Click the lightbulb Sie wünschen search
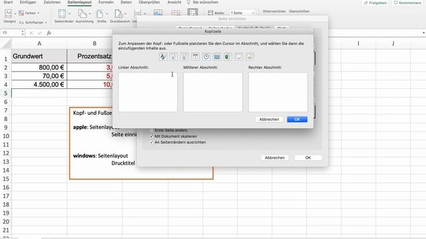Image resolution: width=426 pixels, height=239 pixels. pos(202,2)
